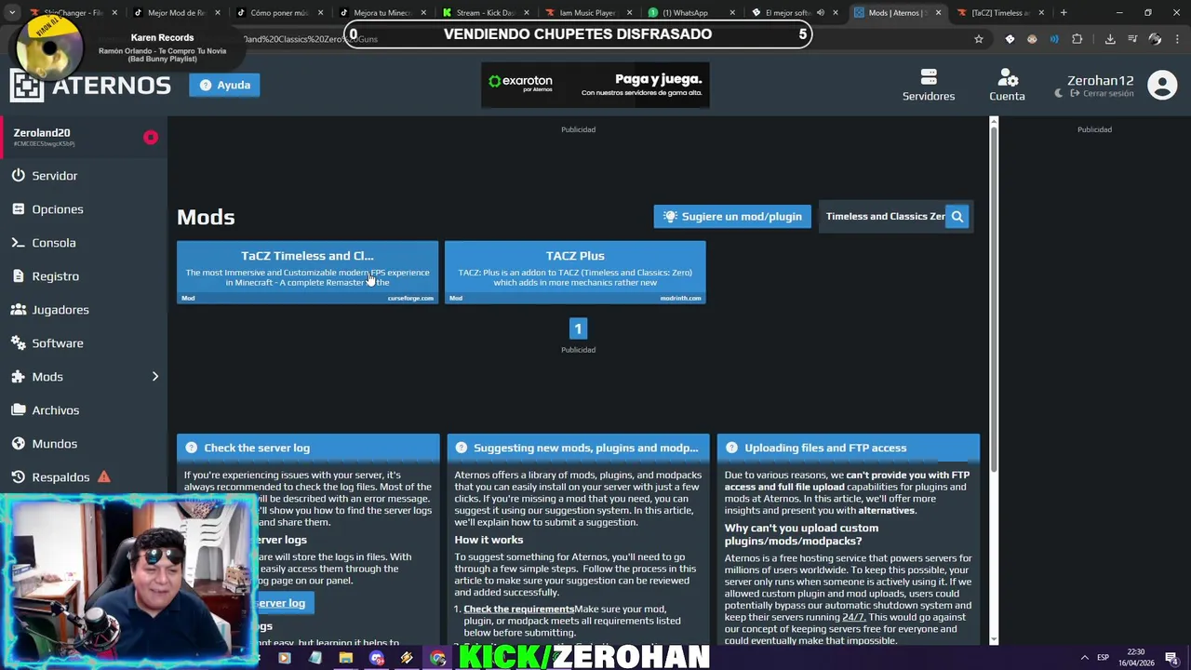Click the lightbulb icon on Sugiere un mod/plugin

point(670,217)
